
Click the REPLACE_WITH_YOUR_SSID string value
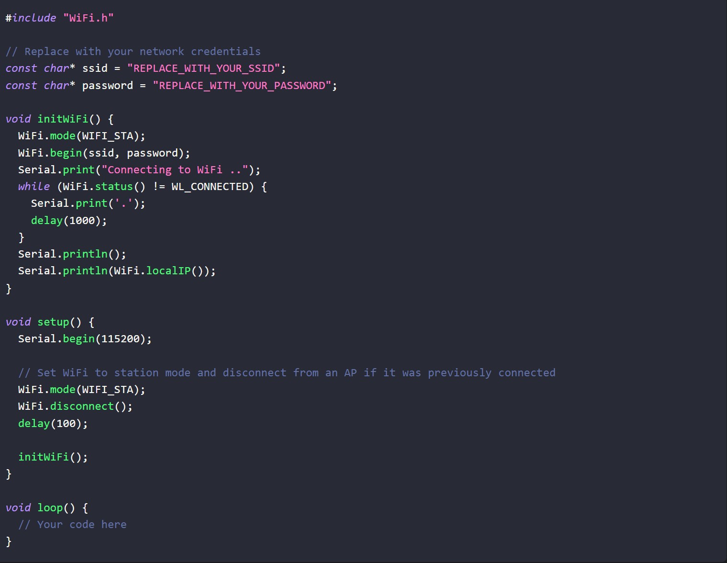pyautogui.click(x=203, y=68)
